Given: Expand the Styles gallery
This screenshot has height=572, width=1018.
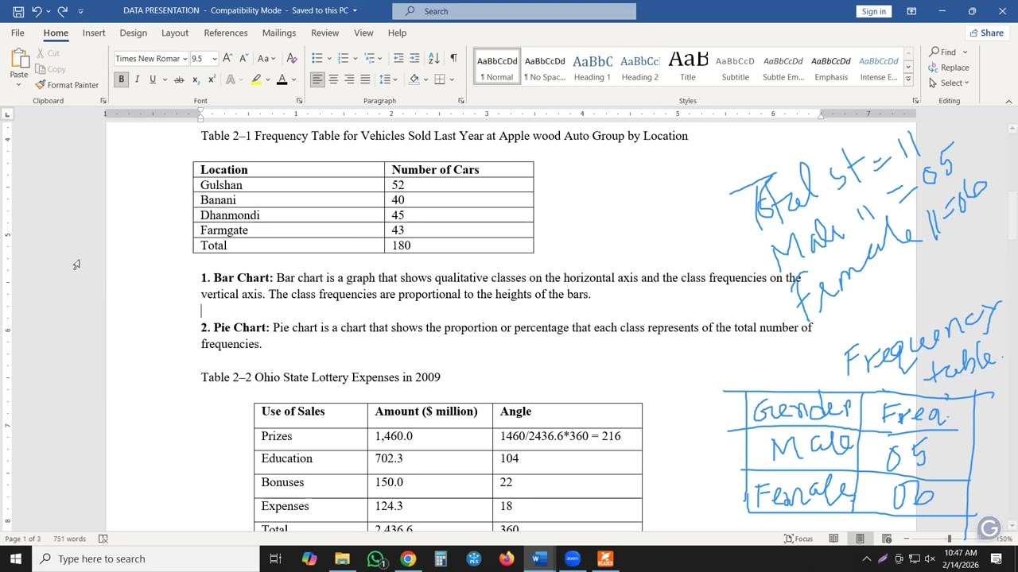Looking at the screenshot, I should click(x=908, y=79).
